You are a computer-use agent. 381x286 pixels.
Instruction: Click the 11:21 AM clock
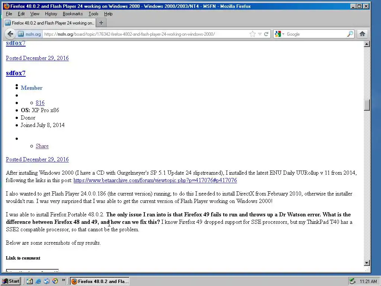(x=368, y=282)
